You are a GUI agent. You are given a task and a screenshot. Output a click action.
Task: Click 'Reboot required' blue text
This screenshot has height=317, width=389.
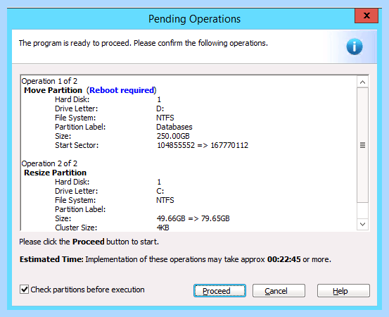pyautogui.click(x=122, y=90)
